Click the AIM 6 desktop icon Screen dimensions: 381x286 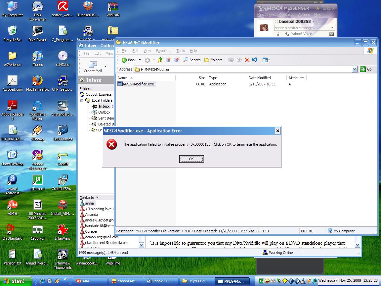pos(12,208)
